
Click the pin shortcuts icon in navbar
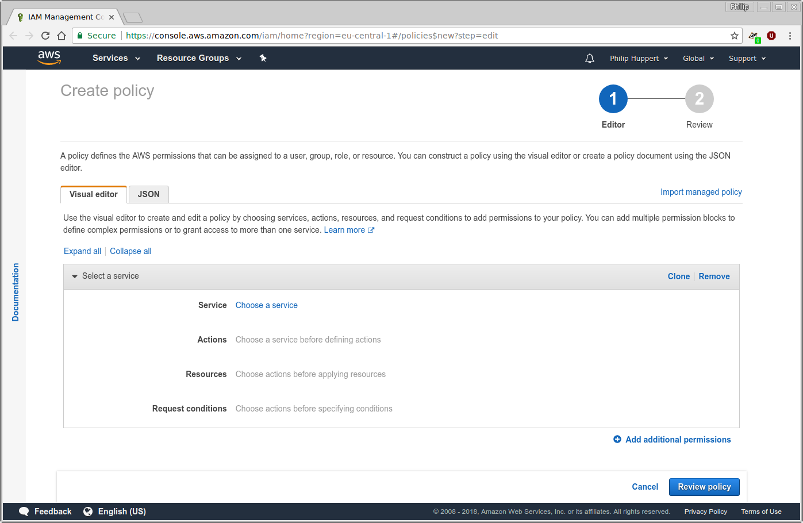(x=263, y=58)
